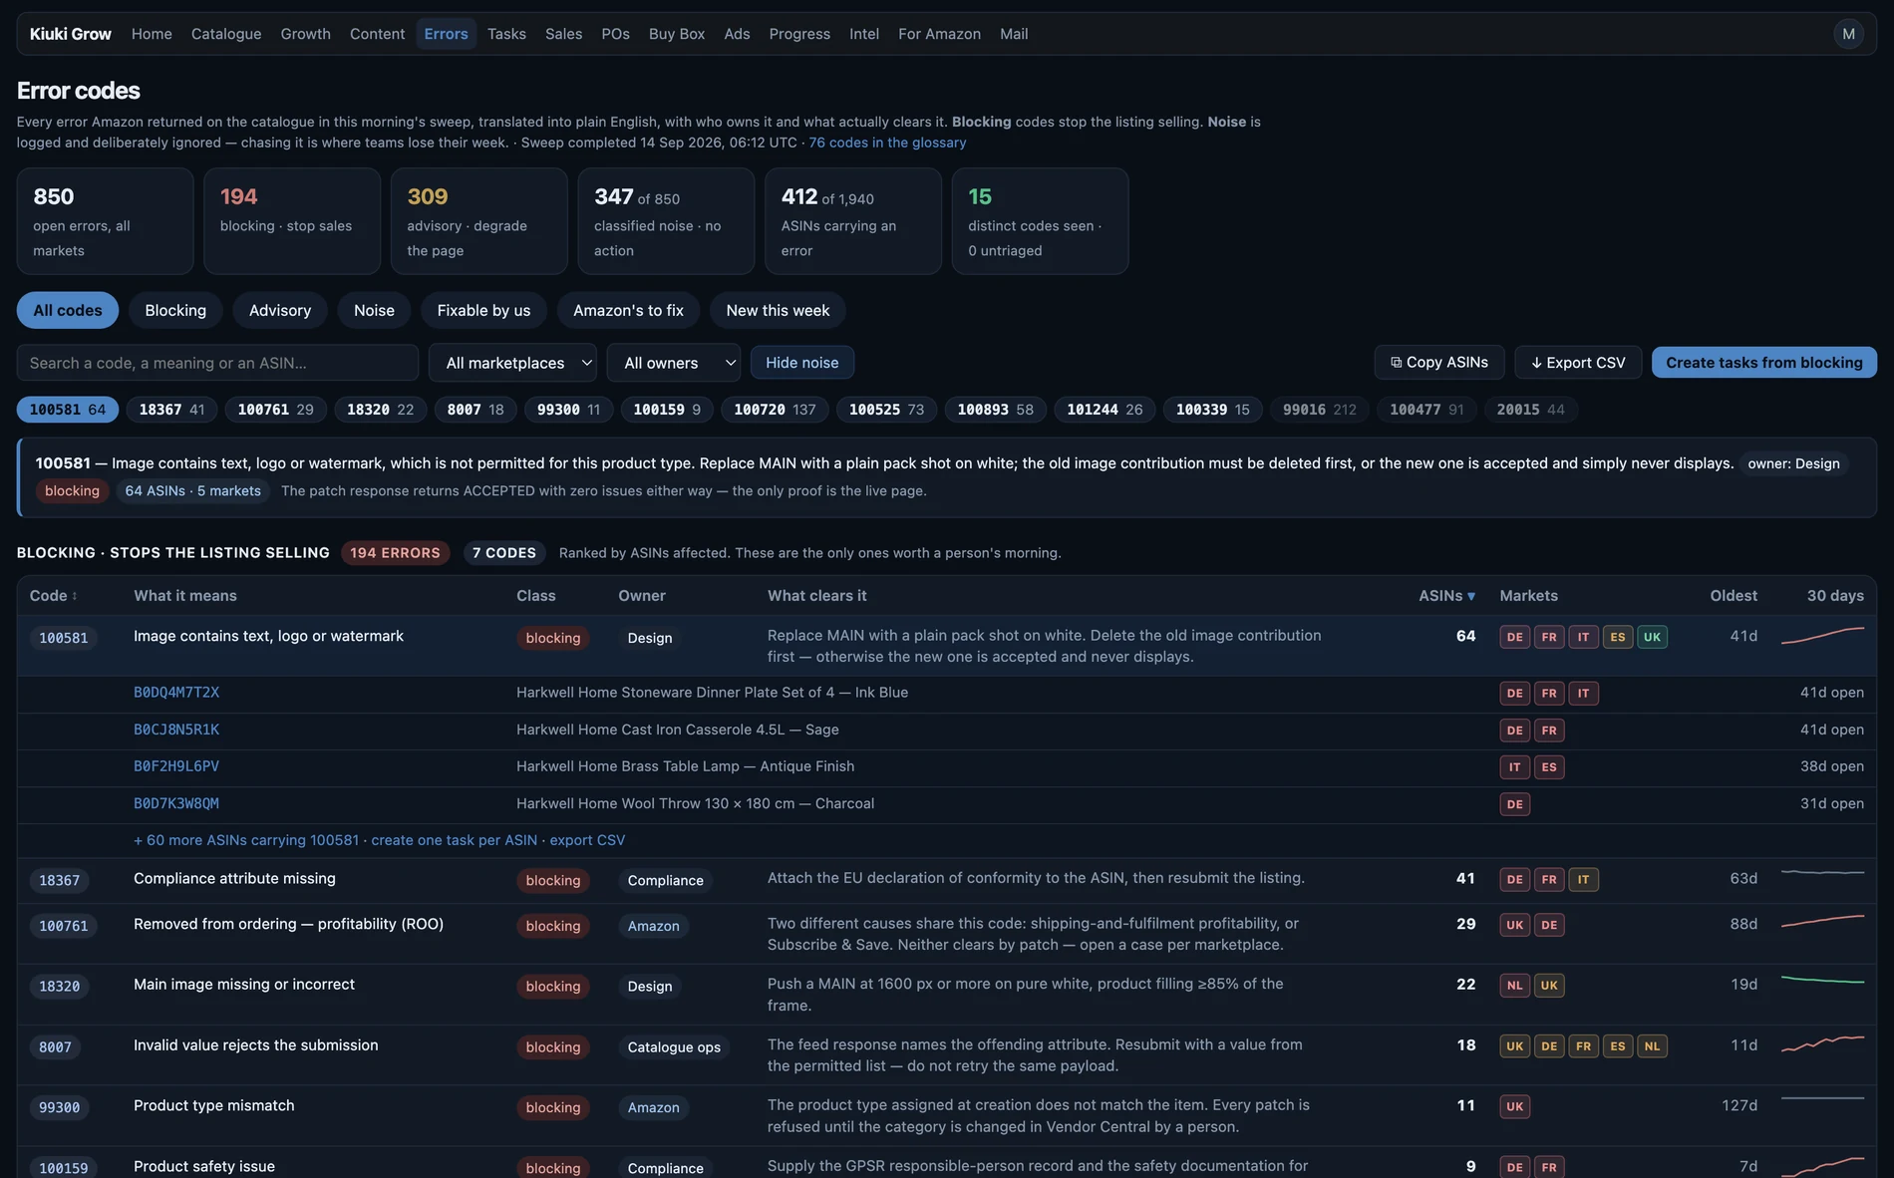1894x1178 pixels.
Task: Open ASIN B0CJ8N5R1K
Action: (176, 730)
